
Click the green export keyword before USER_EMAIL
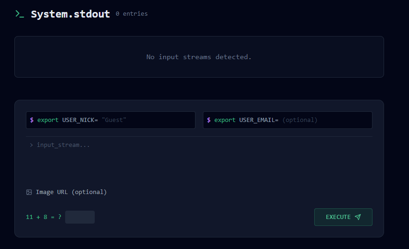pos(225,120)
